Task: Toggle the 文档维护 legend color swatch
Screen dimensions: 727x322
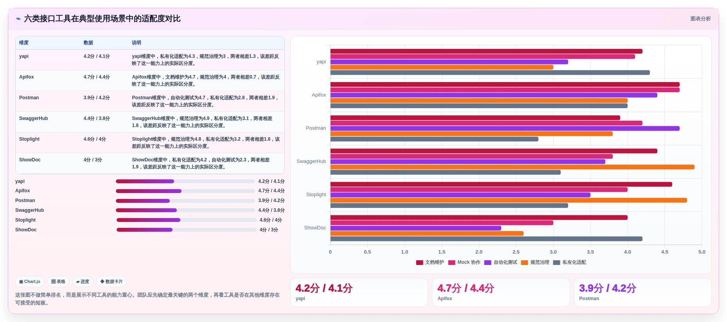Action: [x=419, y=263]
